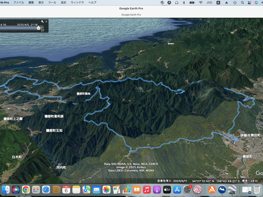Open the Photos app in dock

click(x=106, y=189)
